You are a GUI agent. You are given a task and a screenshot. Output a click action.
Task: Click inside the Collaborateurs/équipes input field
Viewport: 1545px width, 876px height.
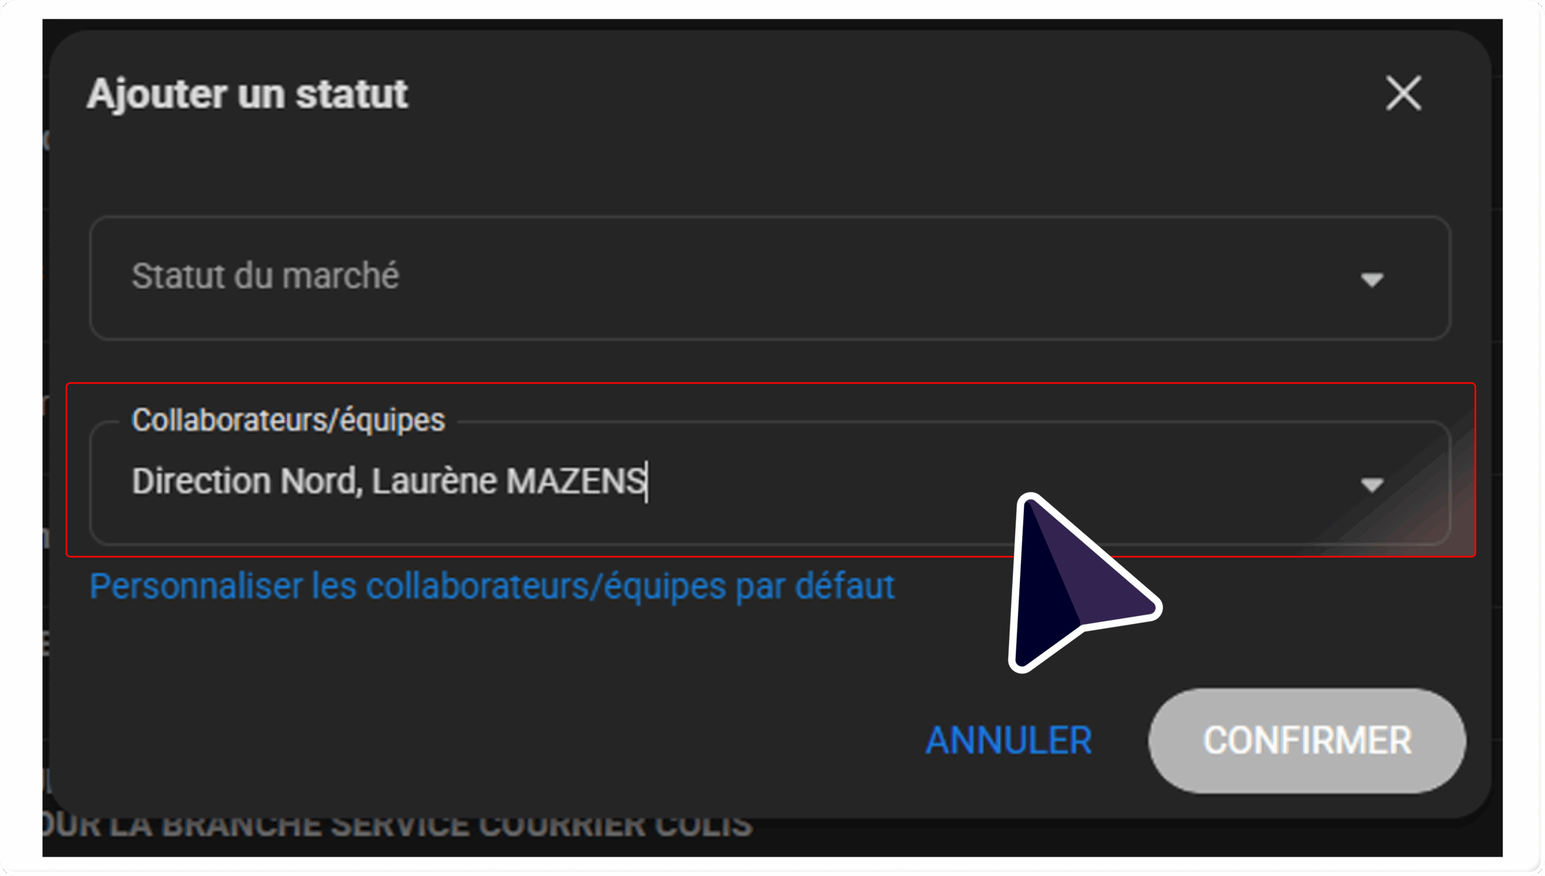[x=770, y=483]
